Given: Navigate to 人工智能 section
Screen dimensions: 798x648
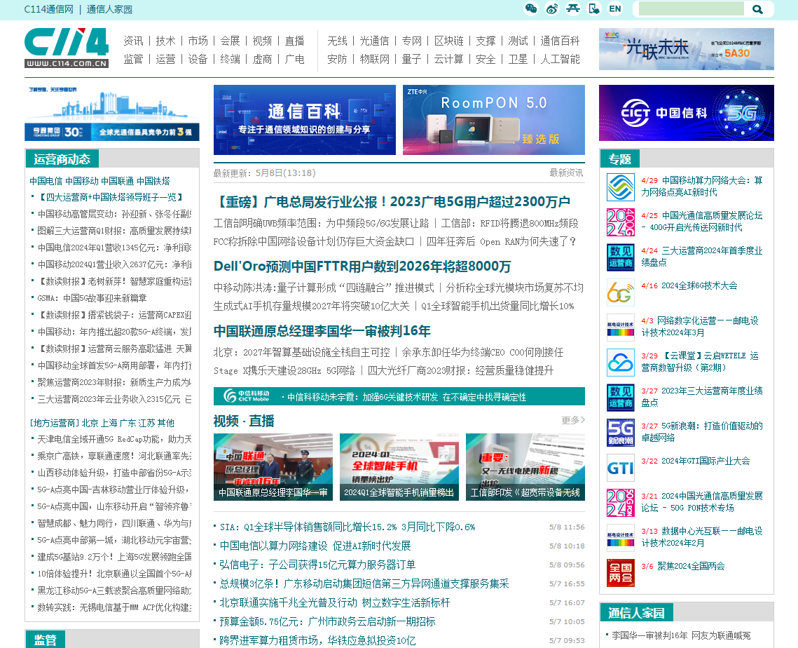Looking at the screenshot, I should 560,59.
